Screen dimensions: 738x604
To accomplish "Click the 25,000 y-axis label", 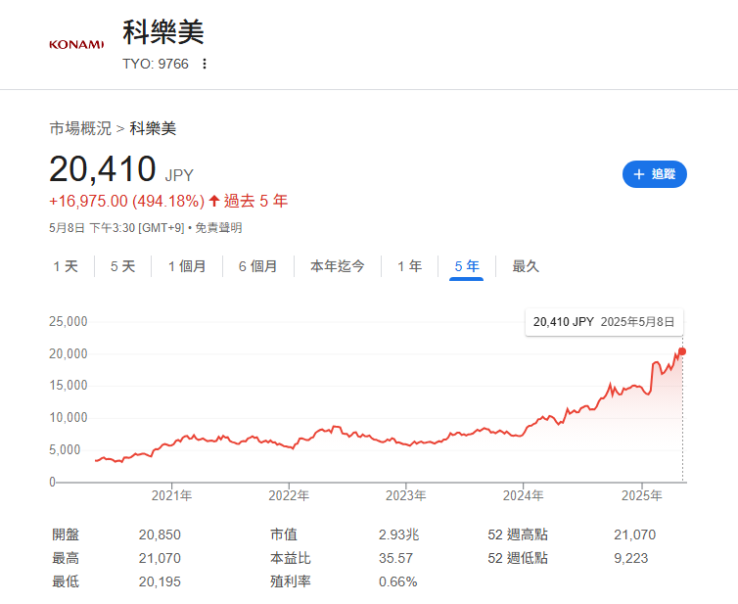I will [x=69, y=321].
